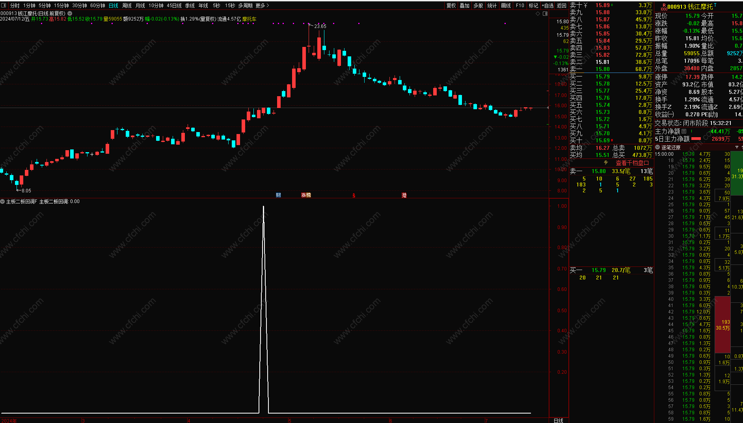The image size is (743, 423).
Task: Click the diamond icon above the price axis
Action: click(x=538, y=13)
